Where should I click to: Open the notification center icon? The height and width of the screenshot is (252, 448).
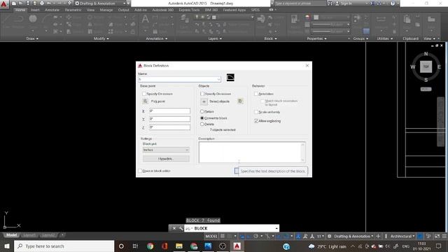(x=439, y=246)
